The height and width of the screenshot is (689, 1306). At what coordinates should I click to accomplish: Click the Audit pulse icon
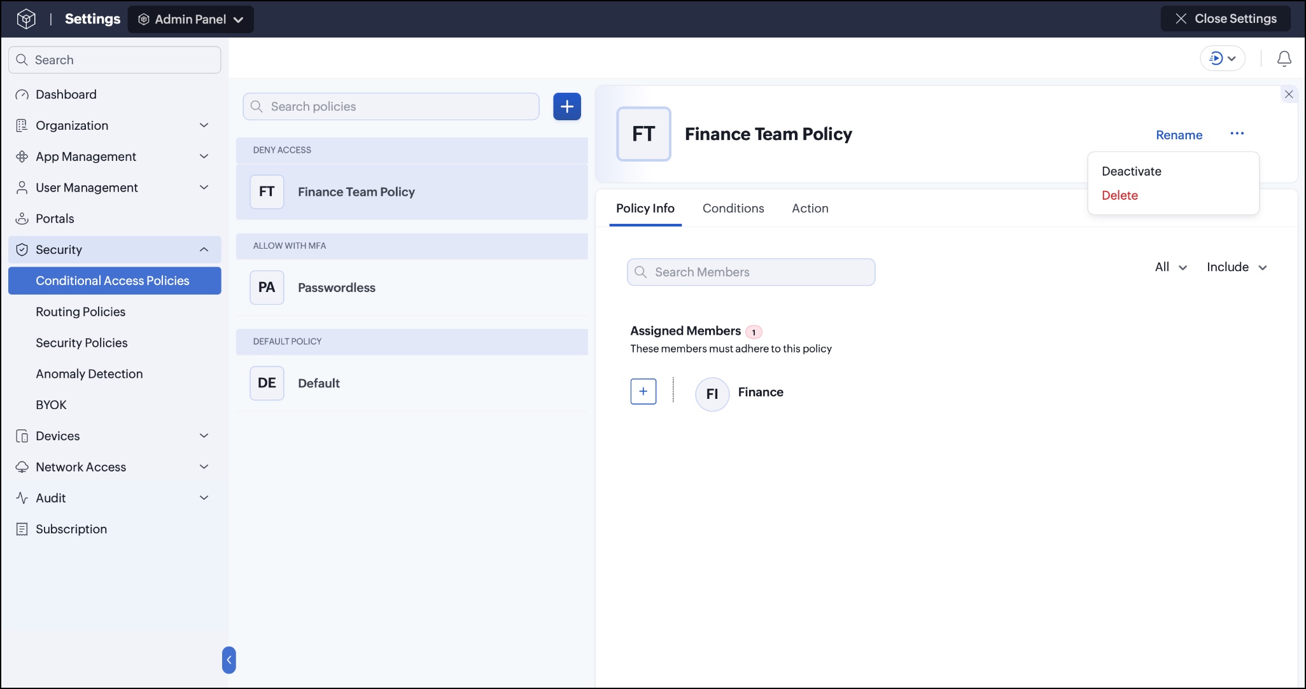[22, 498]
